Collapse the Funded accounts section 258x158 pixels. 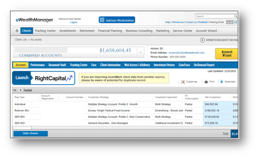(15, 90)
